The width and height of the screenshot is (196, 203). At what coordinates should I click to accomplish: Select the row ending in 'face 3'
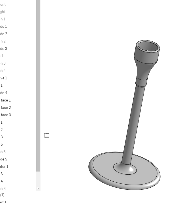tap(18, 115)
